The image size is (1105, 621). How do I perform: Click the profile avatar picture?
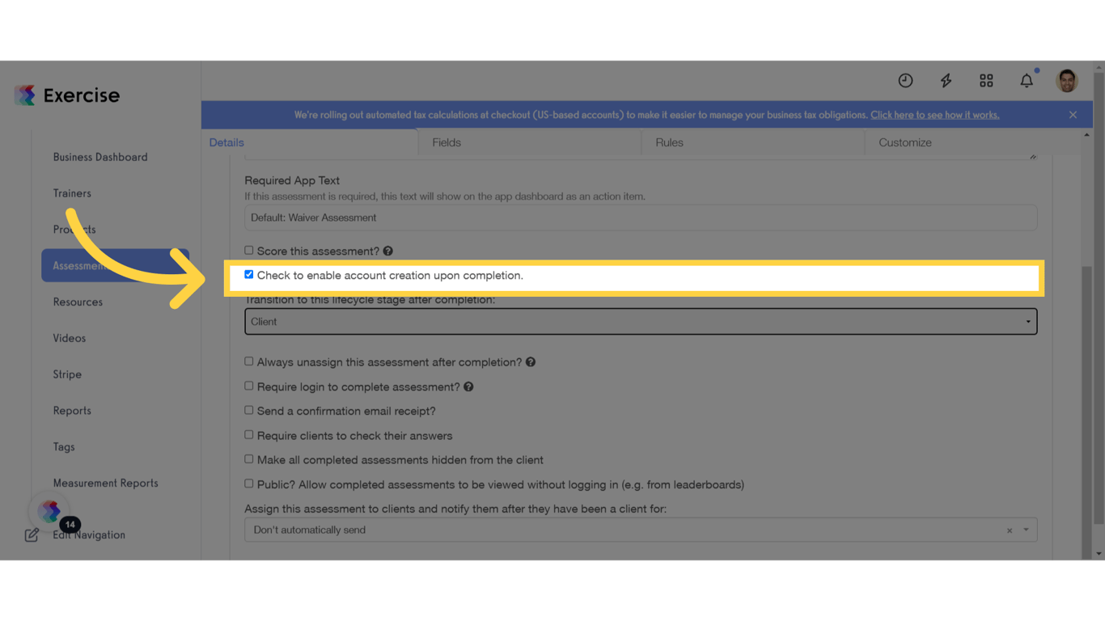[1066, 81]
